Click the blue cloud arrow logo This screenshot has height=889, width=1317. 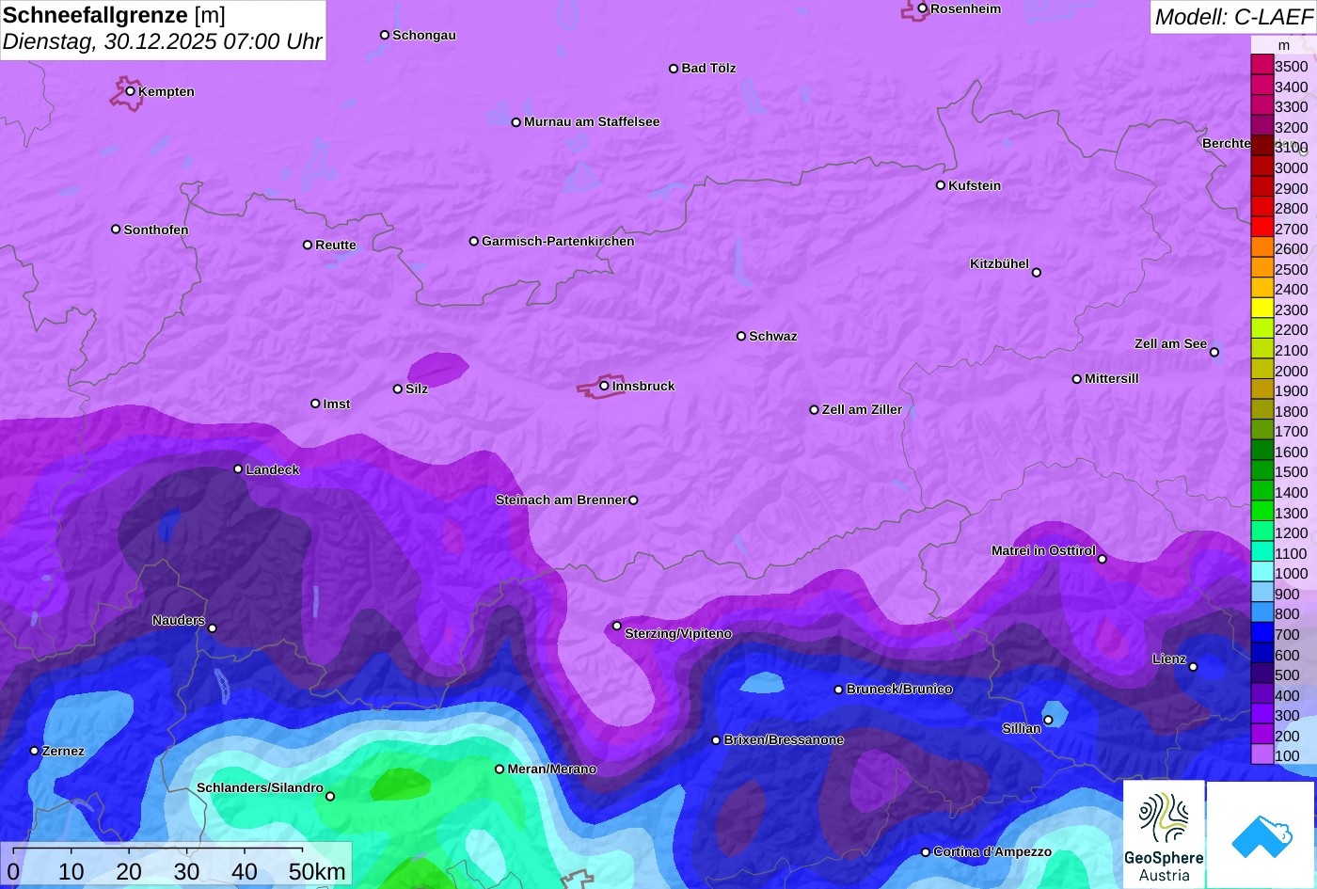1261,834
